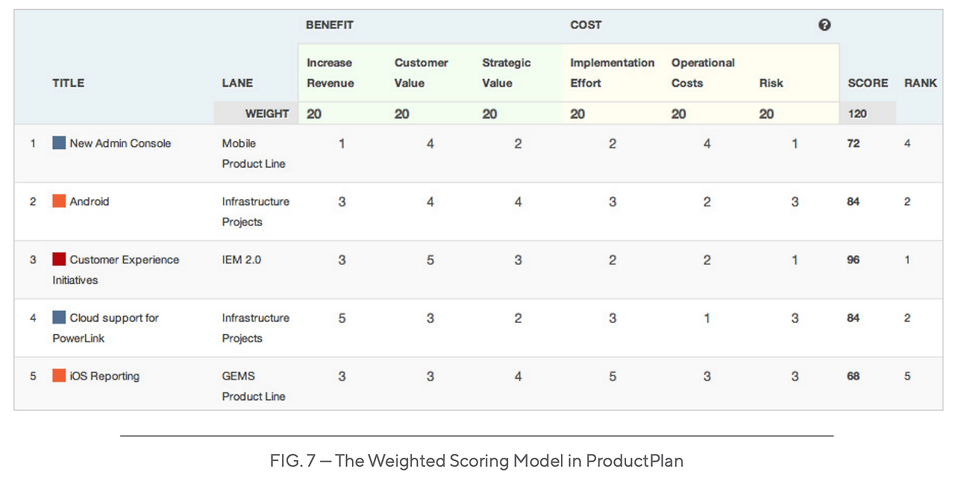Open the iOS Reporting item
Image resolution: width=955 pixels, height=478 pixels.
104,376
